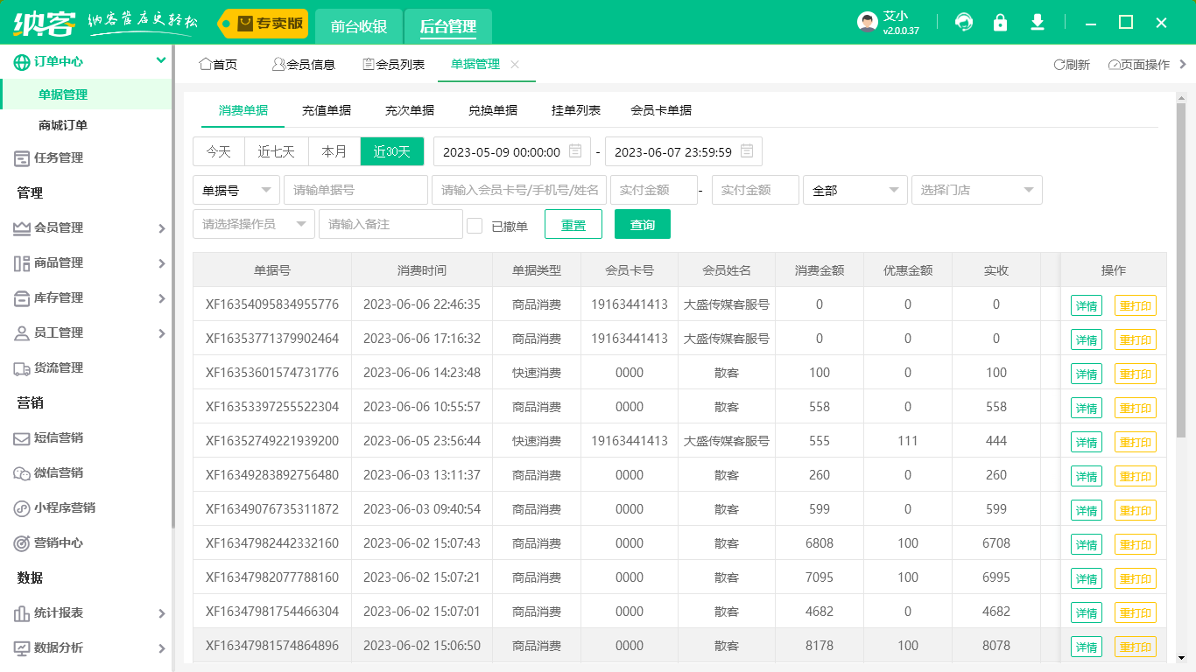Open the start date calendar picker

pos(575,150)
